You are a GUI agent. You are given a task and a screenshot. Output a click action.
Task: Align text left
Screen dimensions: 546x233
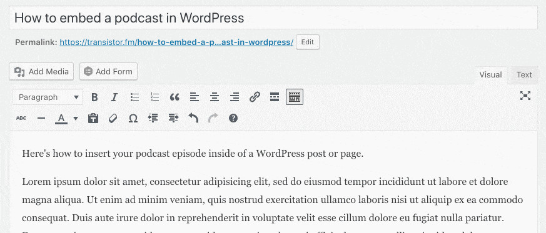(195, 97)
